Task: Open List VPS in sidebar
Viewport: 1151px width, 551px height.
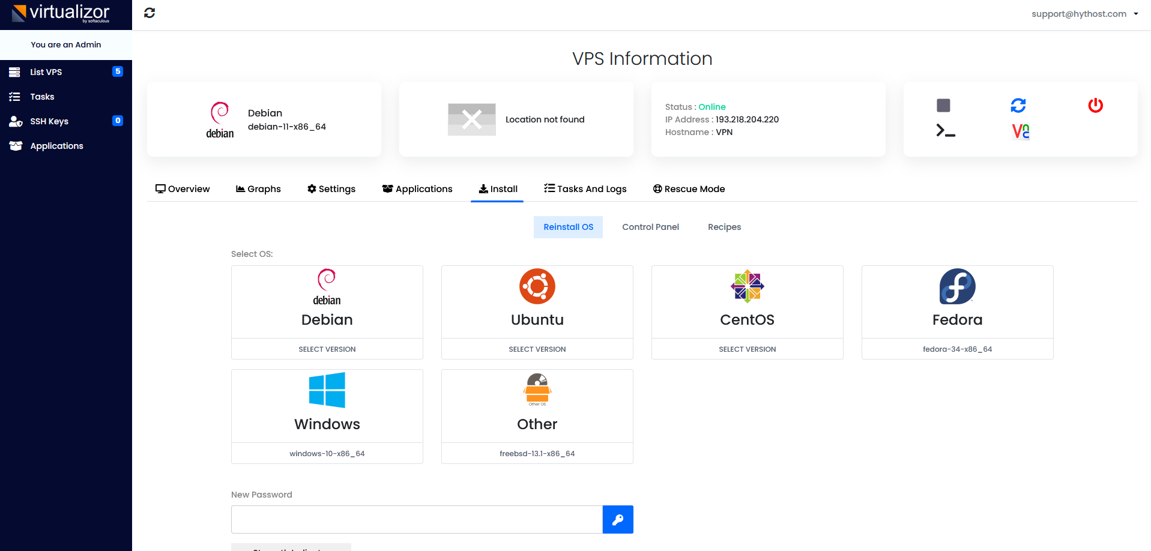Action: [46, 72]
